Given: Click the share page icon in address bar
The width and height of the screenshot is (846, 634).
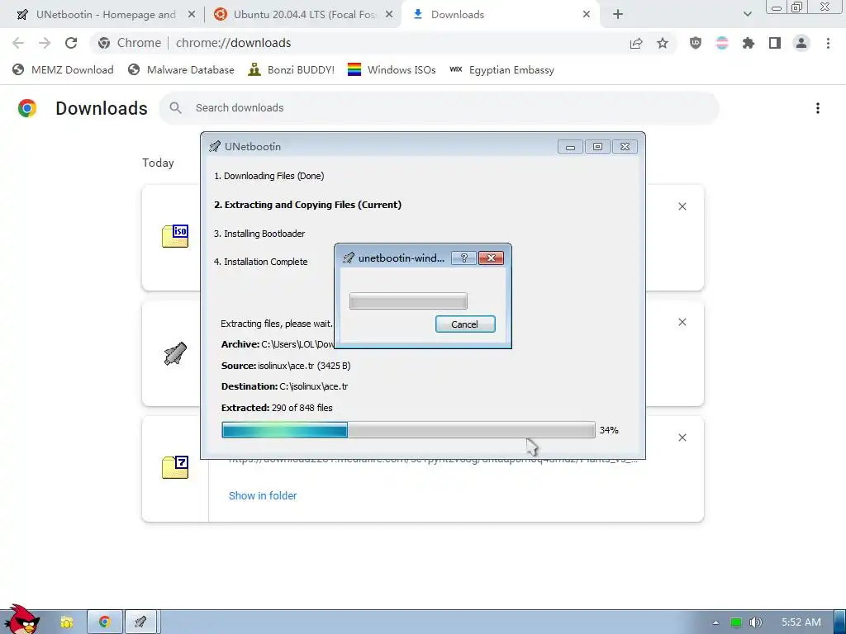Looking at the screenshot, I should coord(636,43).
